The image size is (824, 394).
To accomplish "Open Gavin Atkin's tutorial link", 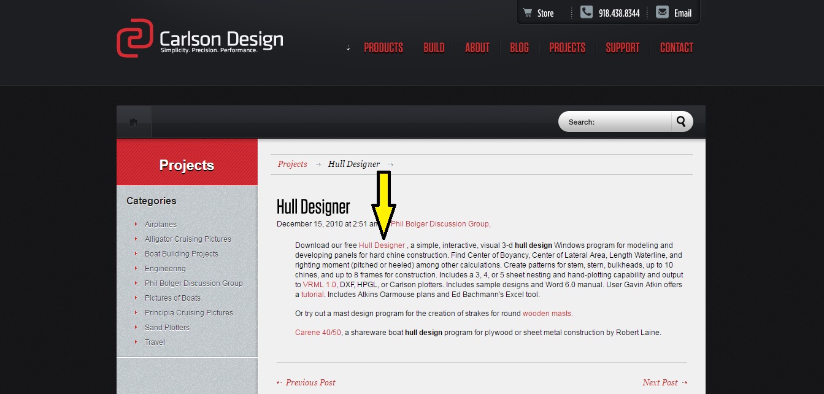I will pyautogui.click(x=312, y=295).
